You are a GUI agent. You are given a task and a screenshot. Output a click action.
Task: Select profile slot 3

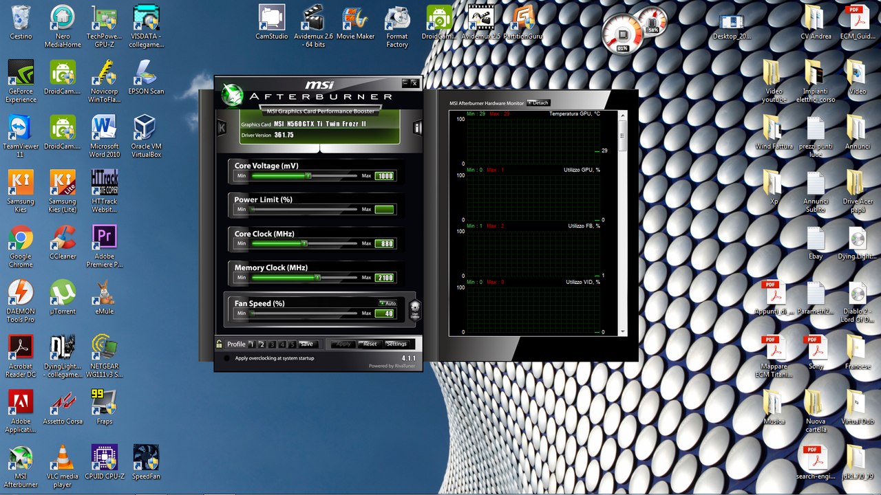(272, 344)
